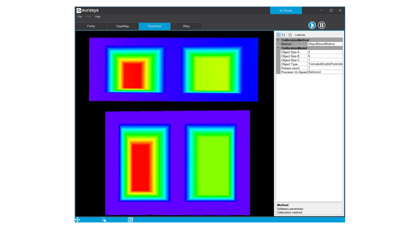This screenshot has width=408, height=229.
Task: Switch to the DepthMap tab
Action: (x=123, y=26)
